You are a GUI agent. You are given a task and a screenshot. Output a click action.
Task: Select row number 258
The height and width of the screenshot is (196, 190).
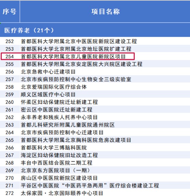coord(10,87)
